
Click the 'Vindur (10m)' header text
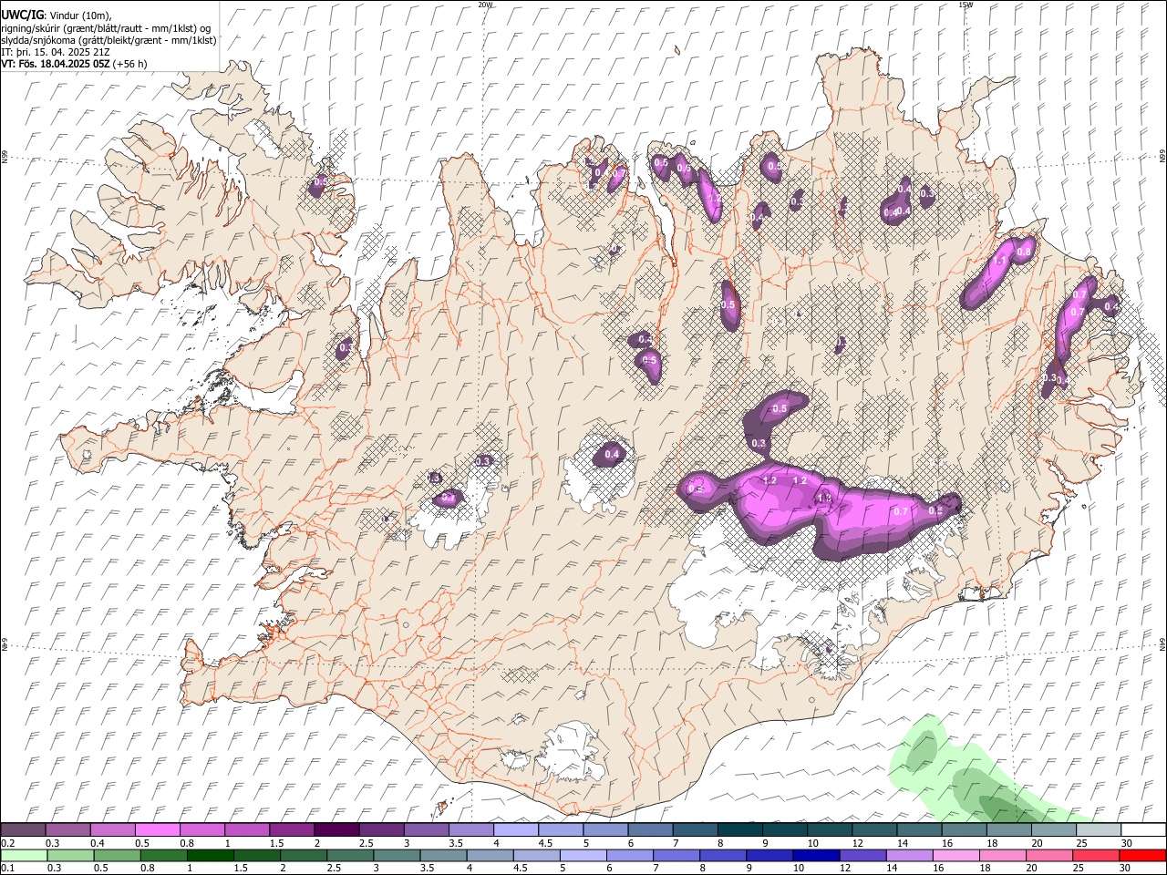(x=81, y=16)
